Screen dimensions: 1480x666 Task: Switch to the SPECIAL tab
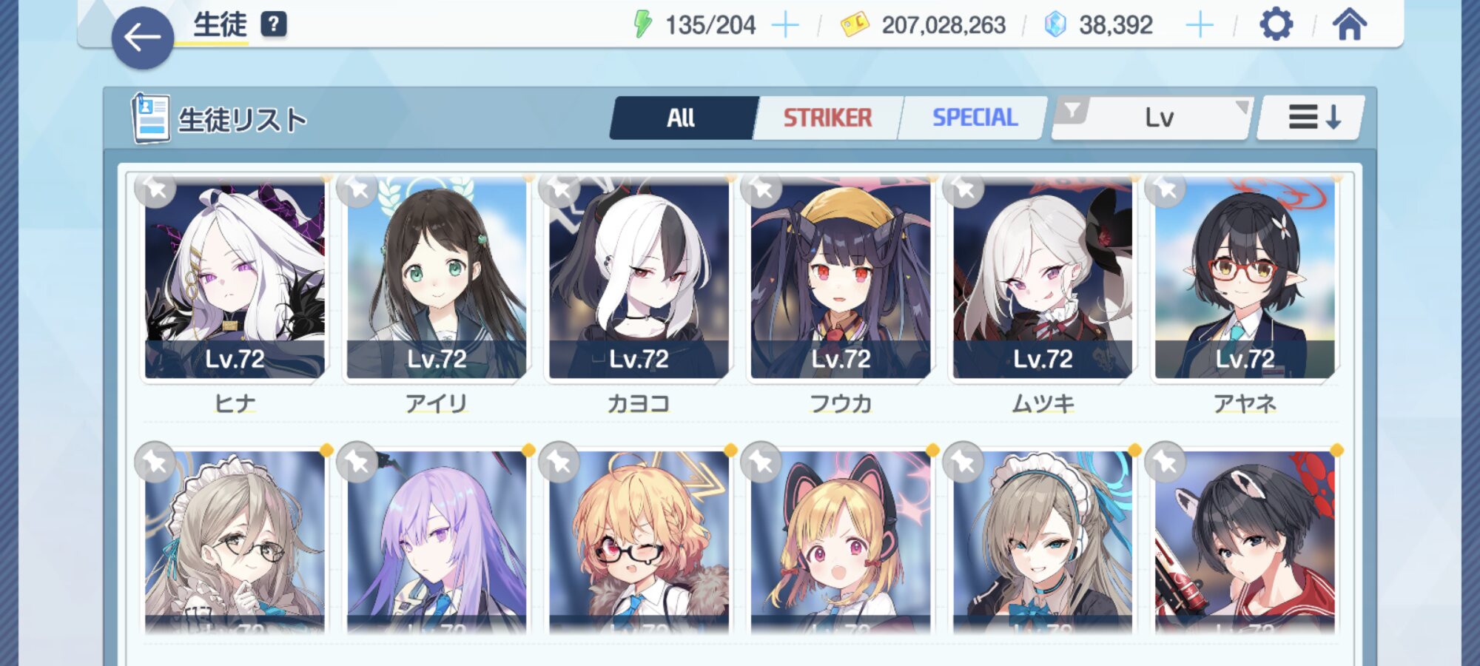tap(975, 118)
